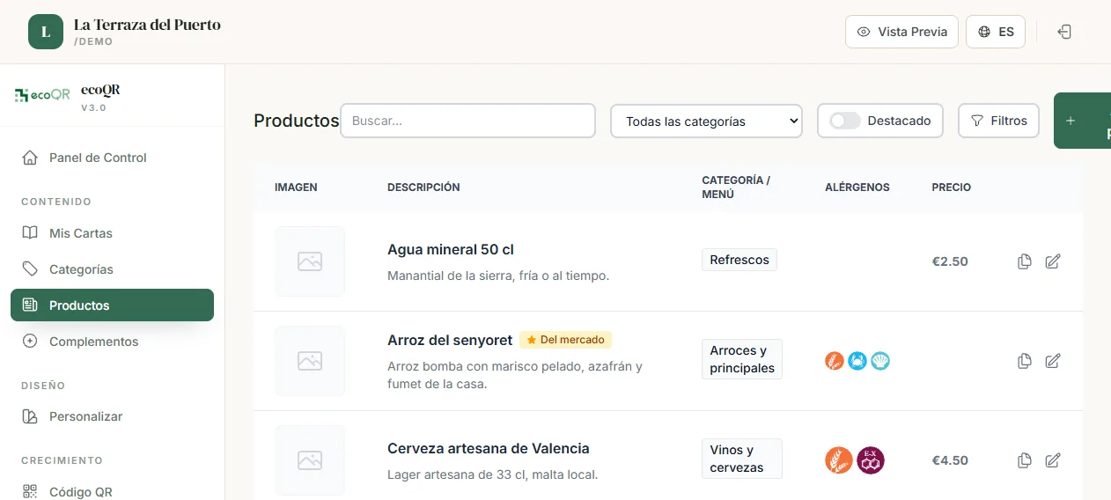Open the Filtros button
1111x500 pixels.
pos(998,121)
